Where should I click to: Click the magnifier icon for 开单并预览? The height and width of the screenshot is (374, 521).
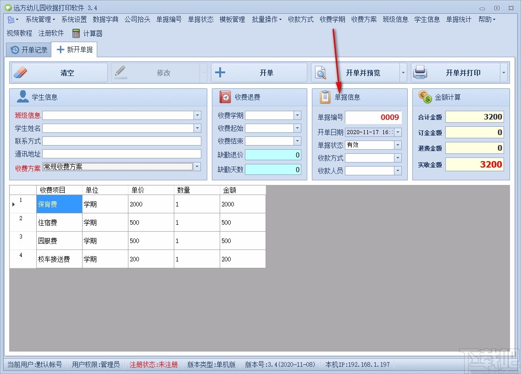[321, 72]
